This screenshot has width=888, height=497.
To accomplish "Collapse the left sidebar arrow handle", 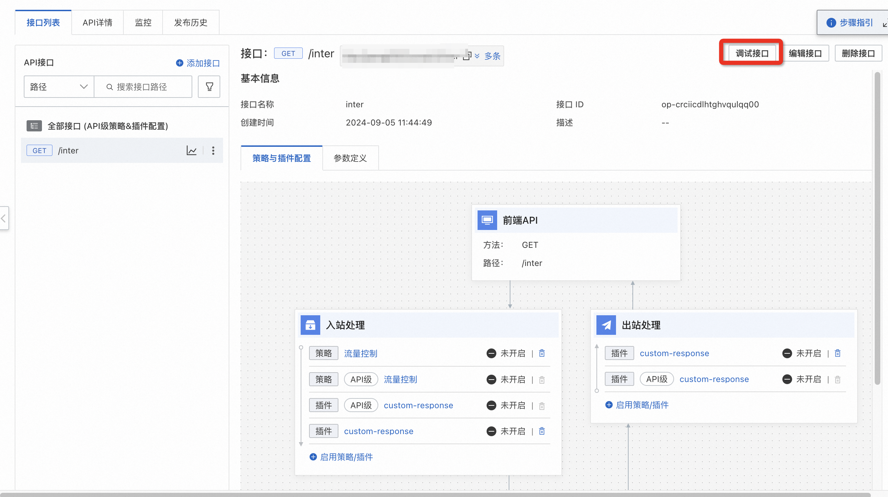I will coord(4,218).
